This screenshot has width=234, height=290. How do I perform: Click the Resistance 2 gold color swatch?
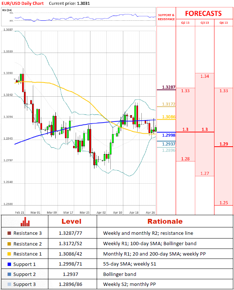tap(9, 244)
